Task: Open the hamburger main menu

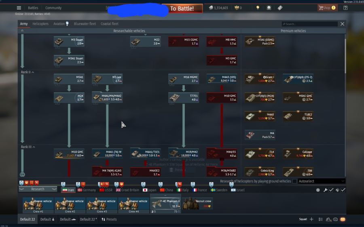Action: pos(19,8)
